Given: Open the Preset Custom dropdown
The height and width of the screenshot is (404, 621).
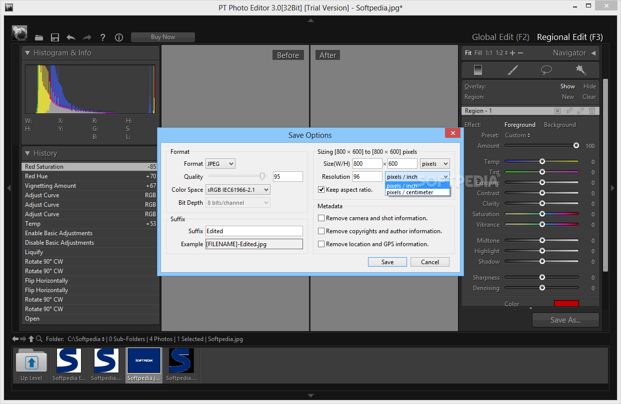Looking at the screenshot, I should [517, 135].
